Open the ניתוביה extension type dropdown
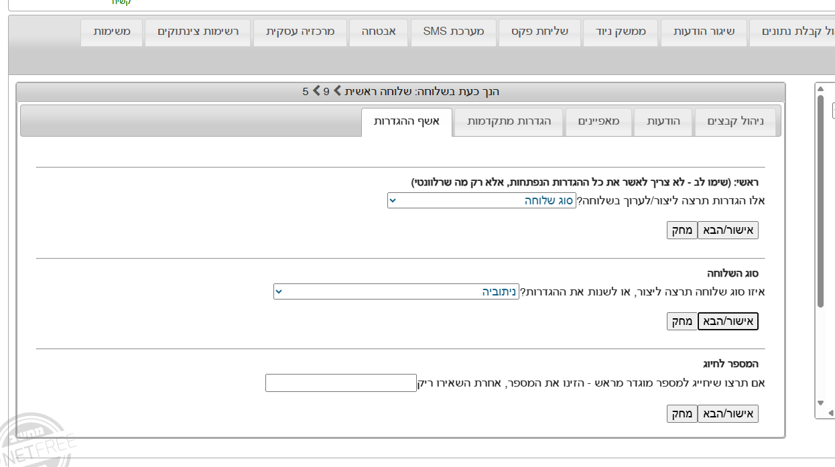The height and width of the screenshot is (467, 835). (395, 291)
